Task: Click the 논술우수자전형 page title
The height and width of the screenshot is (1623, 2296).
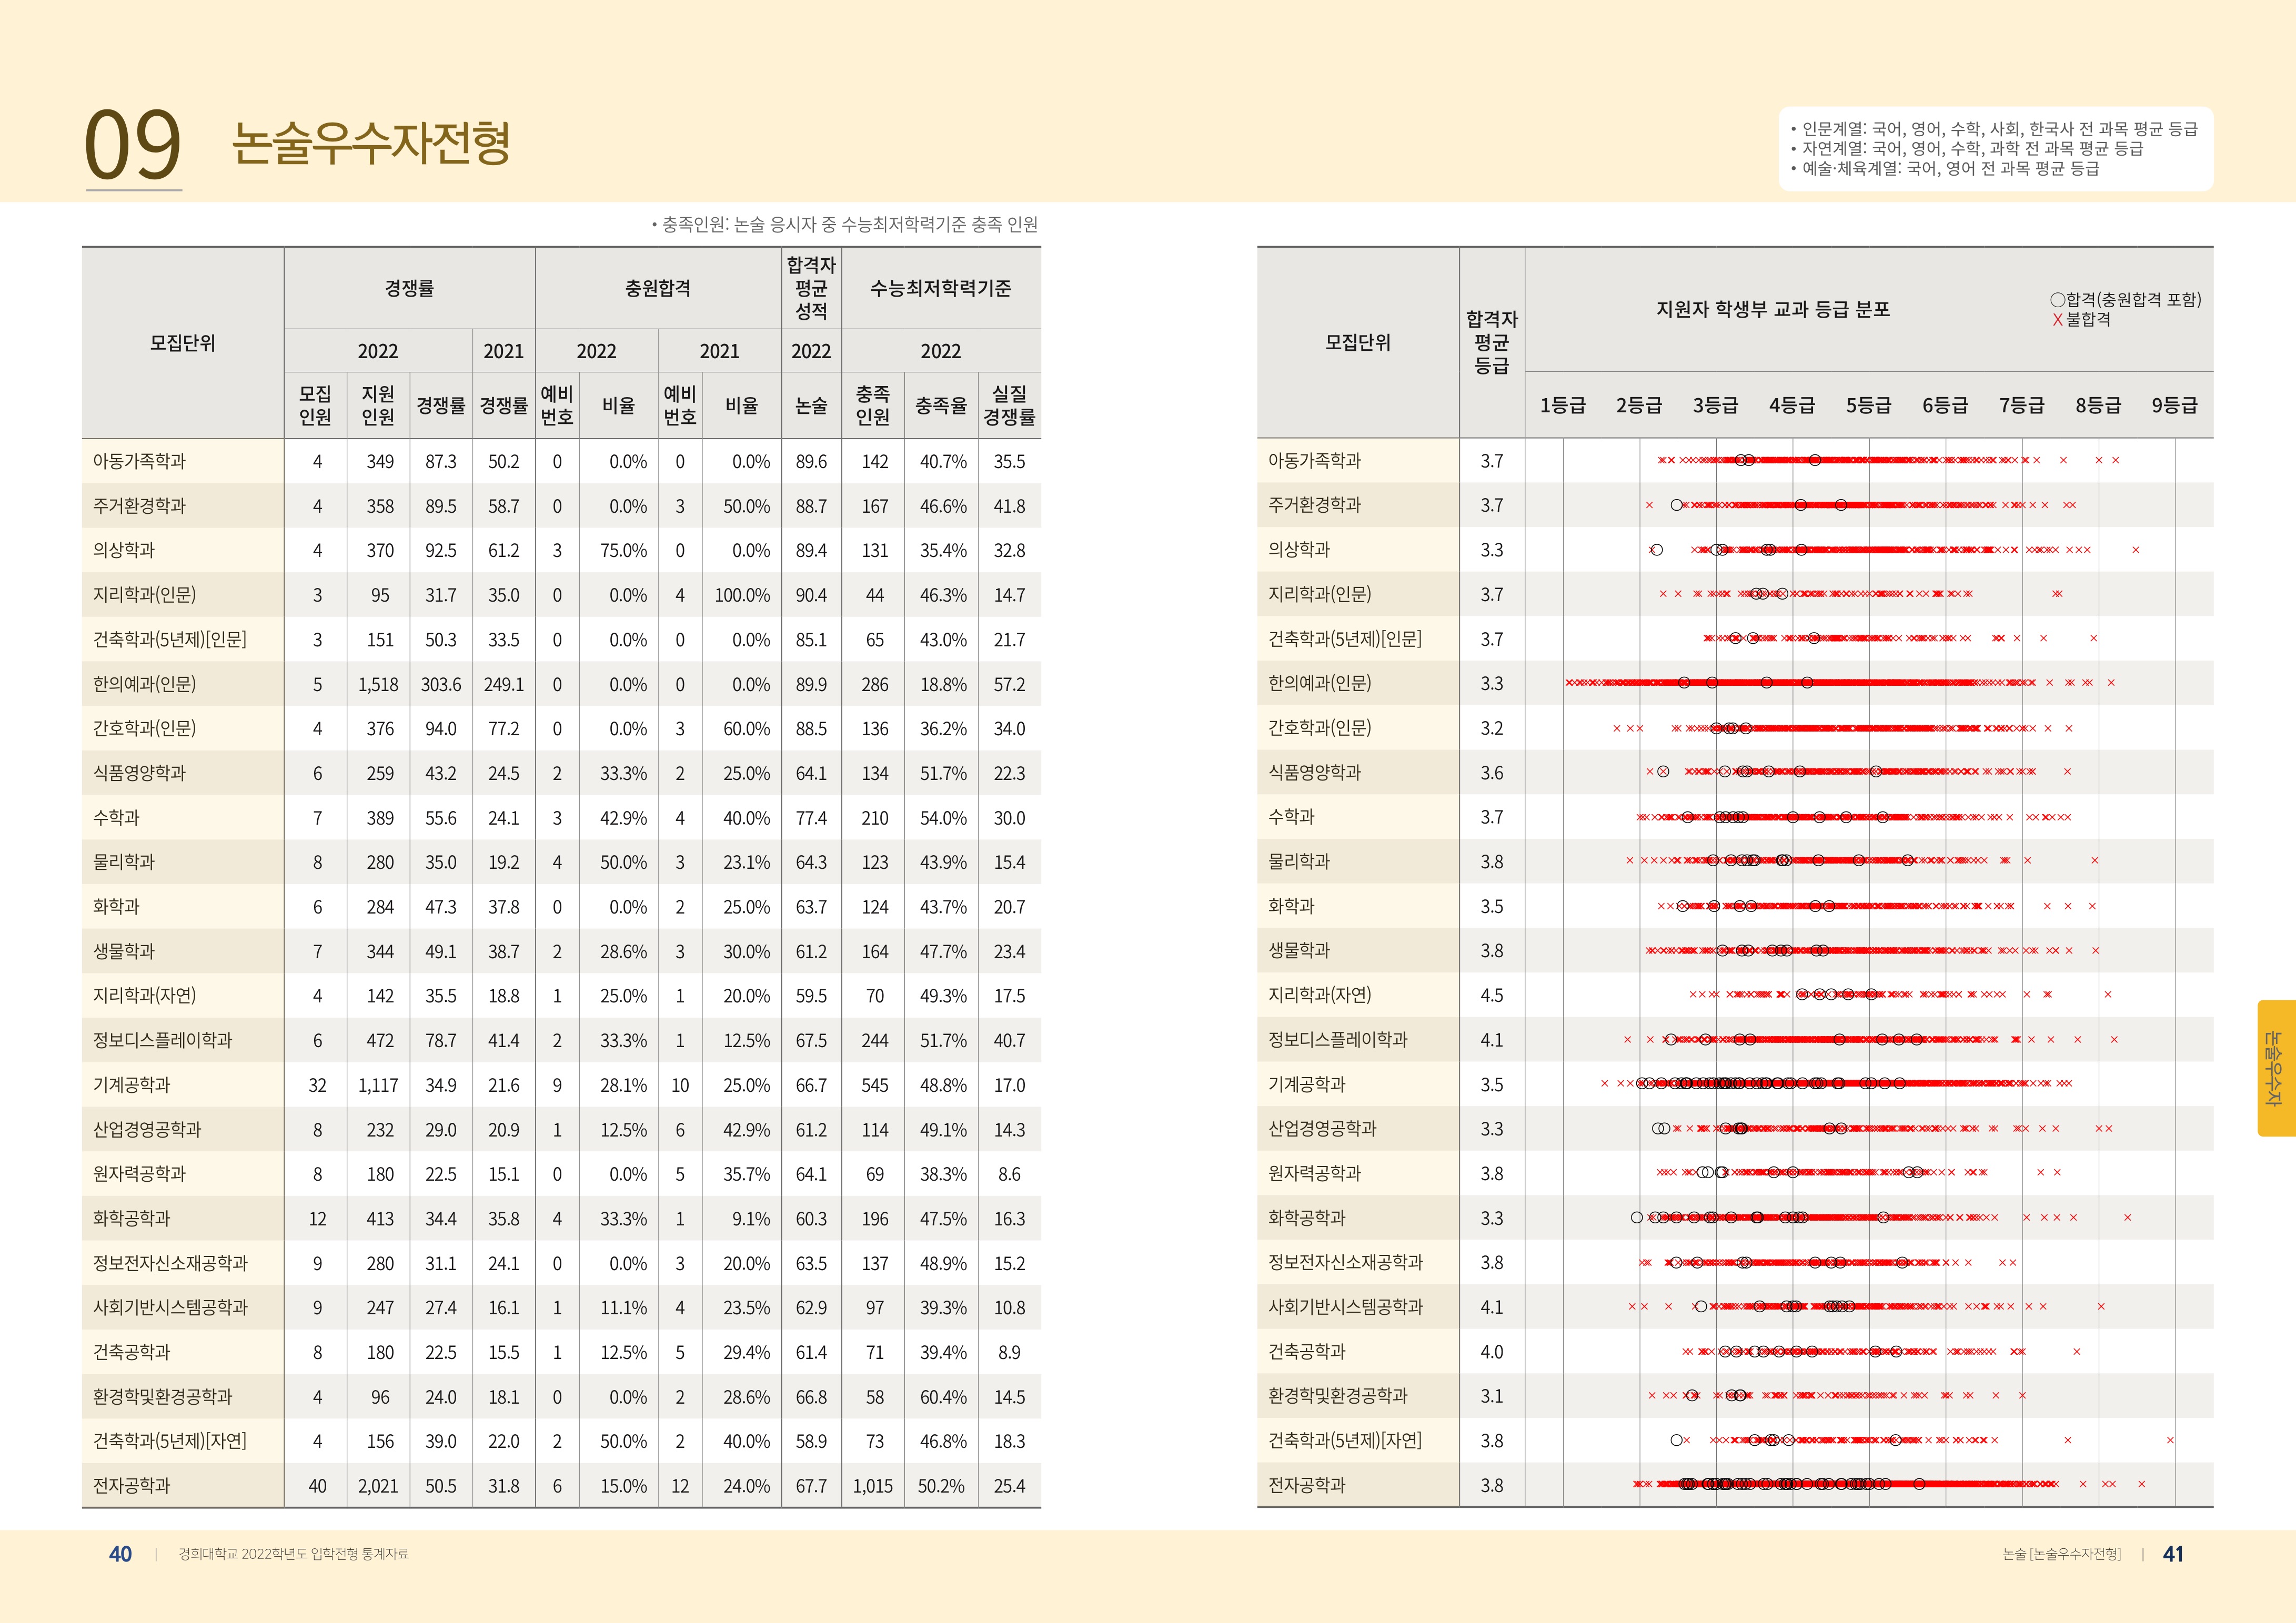Action: pos(371,143)
